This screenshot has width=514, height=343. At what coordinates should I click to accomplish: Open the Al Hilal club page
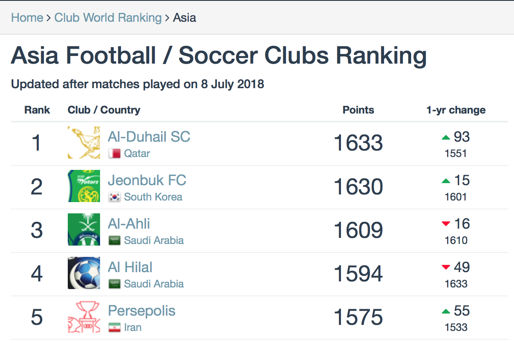coord(130,267)
